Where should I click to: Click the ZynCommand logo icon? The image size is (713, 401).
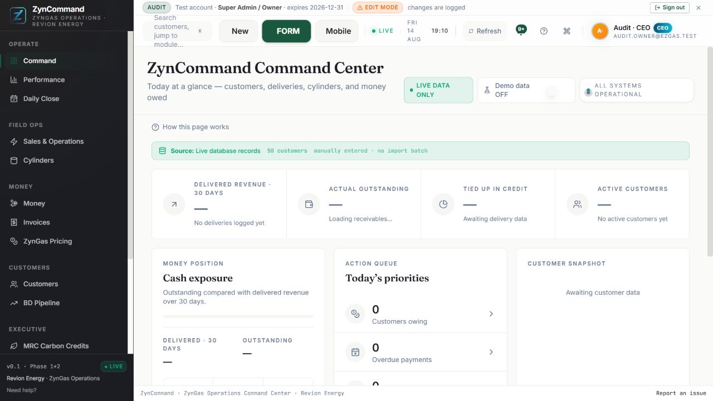tap(18, 16)
